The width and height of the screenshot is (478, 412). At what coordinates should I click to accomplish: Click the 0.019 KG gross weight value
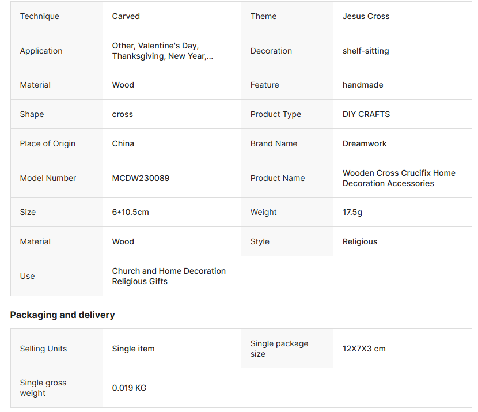129,388
